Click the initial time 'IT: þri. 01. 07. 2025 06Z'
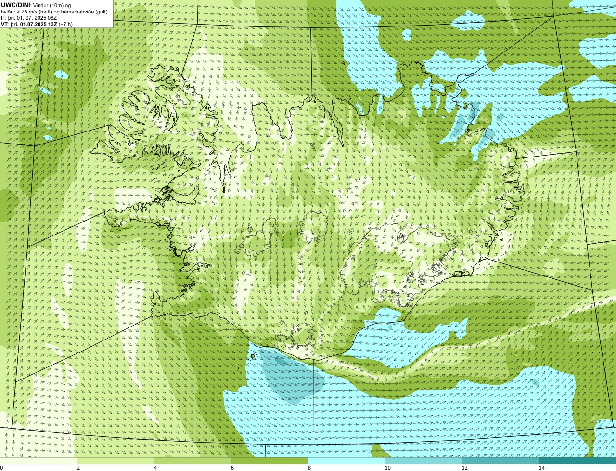This screenshot has height=471, width=616. click(x=29, y=17)
